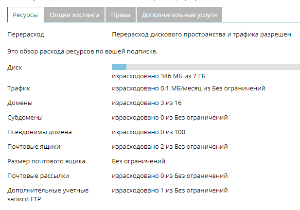Open the Опции хостинга tab
Image resolution: width=300 pixels, height=210 pixels.
[x=74, y=15]
